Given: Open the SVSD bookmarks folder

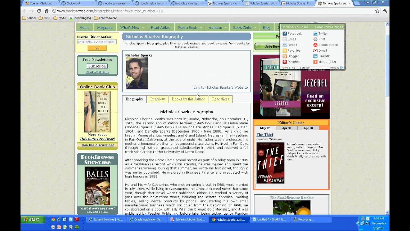Looking at the screenshot, I should [x=45, y=18].
